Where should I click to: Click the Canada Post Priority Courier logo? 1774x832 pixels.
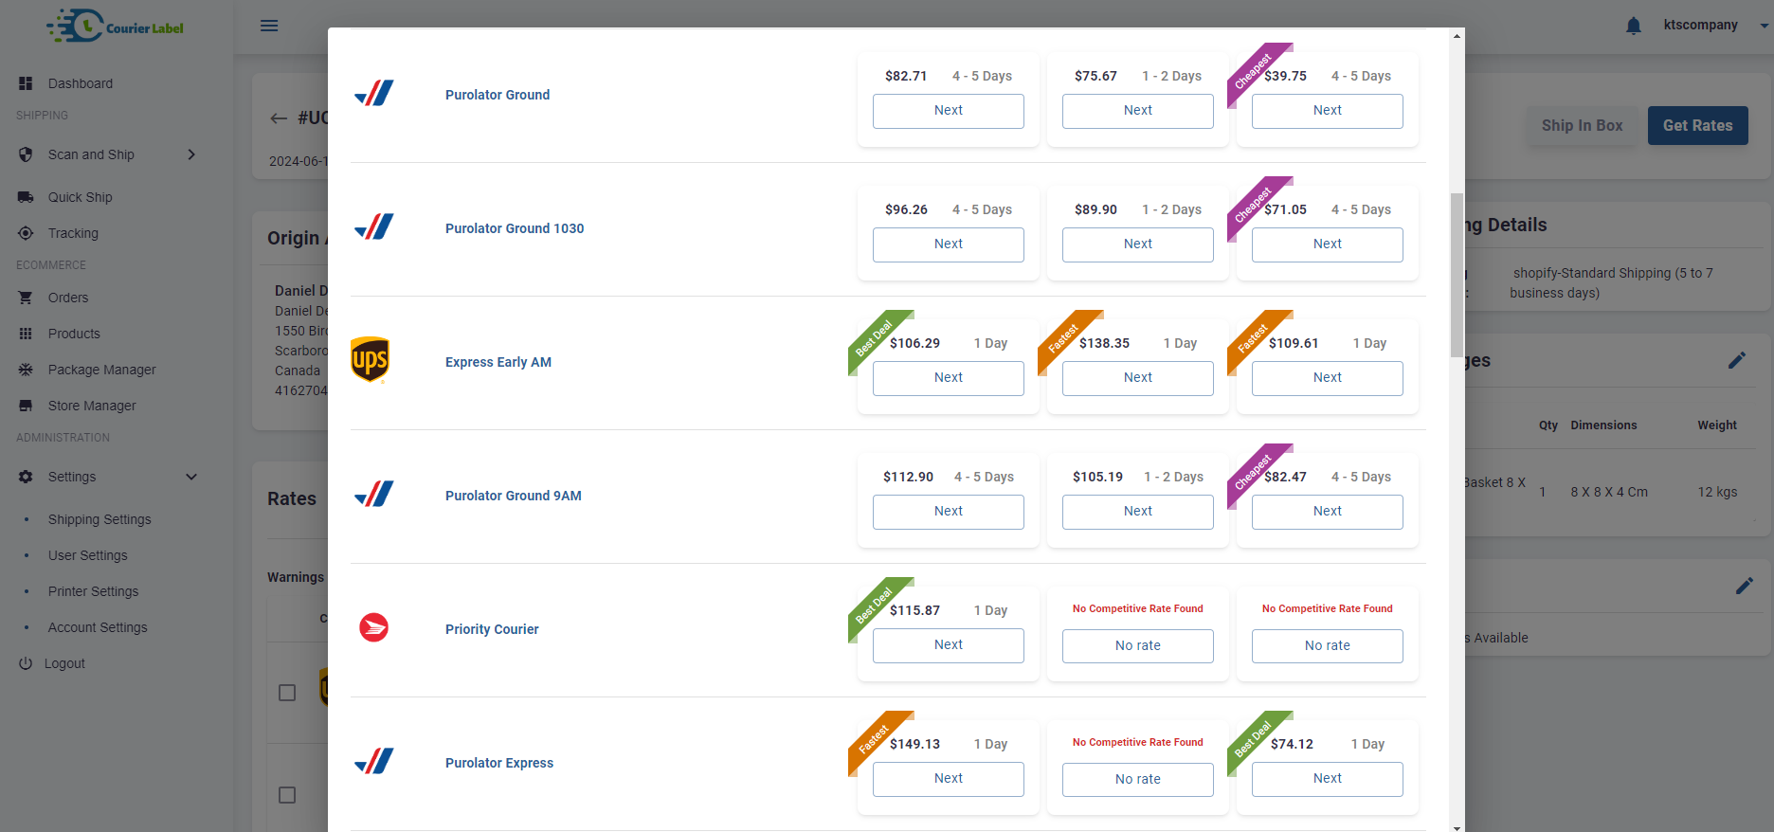(374, 627)
